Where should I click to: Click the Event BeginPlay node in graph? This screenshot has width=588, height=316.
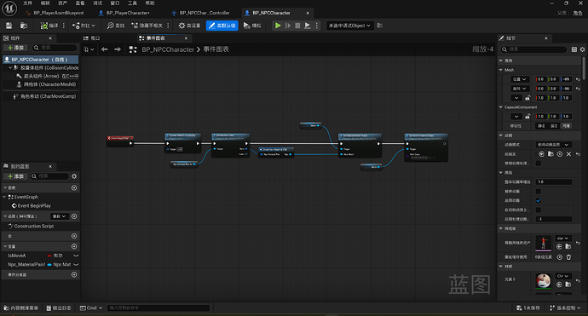[x=120, y=141]
